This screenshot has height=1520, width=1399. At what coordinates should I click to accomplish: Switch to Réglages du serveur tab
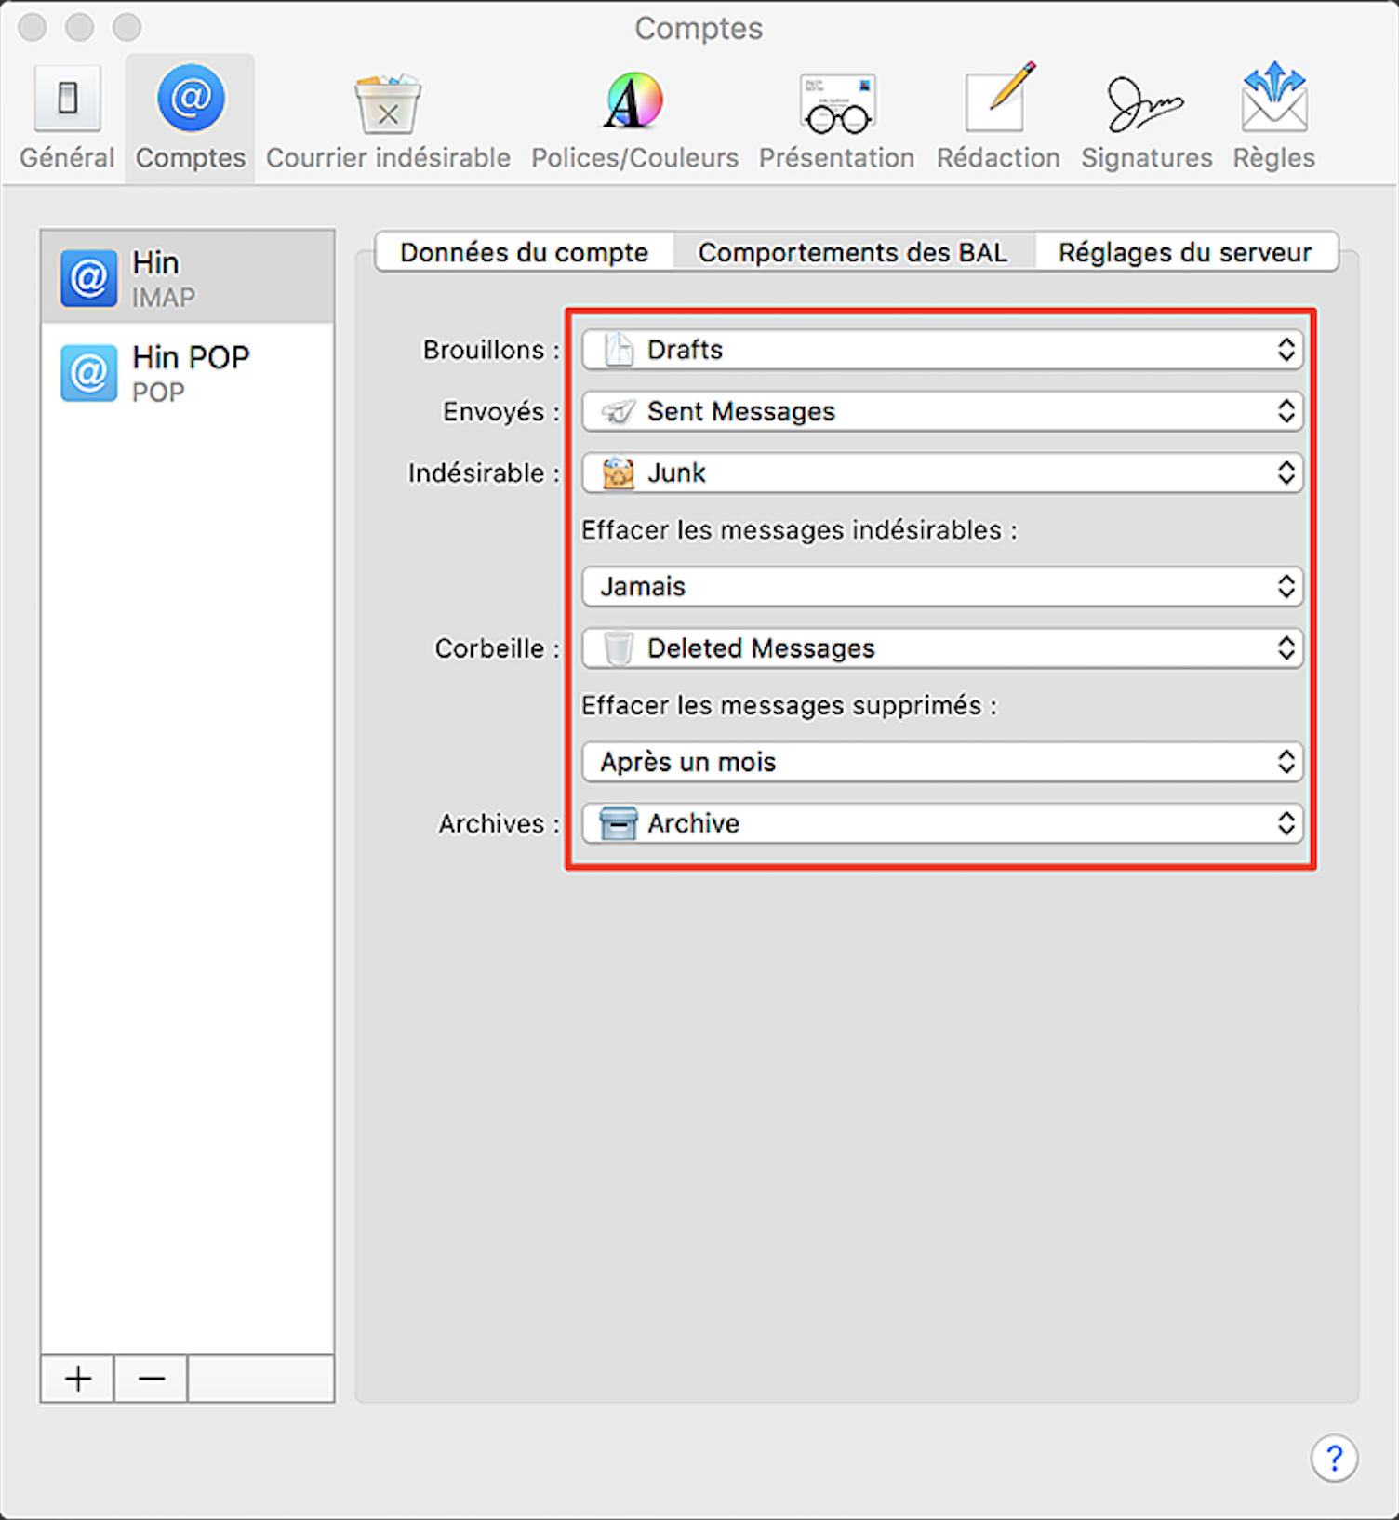coord(1185,252)
